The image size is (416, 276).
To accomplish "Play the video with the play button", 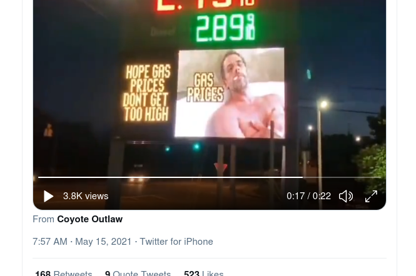I will [49, 196].
